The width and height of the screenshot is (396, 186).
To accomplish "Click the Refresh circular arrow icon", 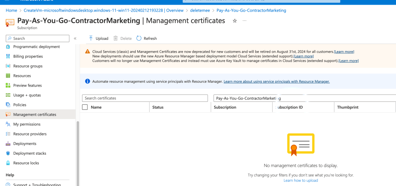I will (x=139, y=38).
